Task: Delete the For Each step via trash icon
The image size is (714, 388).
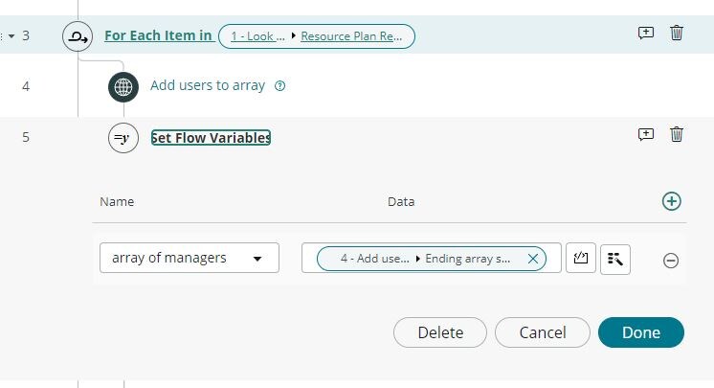Action: (x=677, y=33)
